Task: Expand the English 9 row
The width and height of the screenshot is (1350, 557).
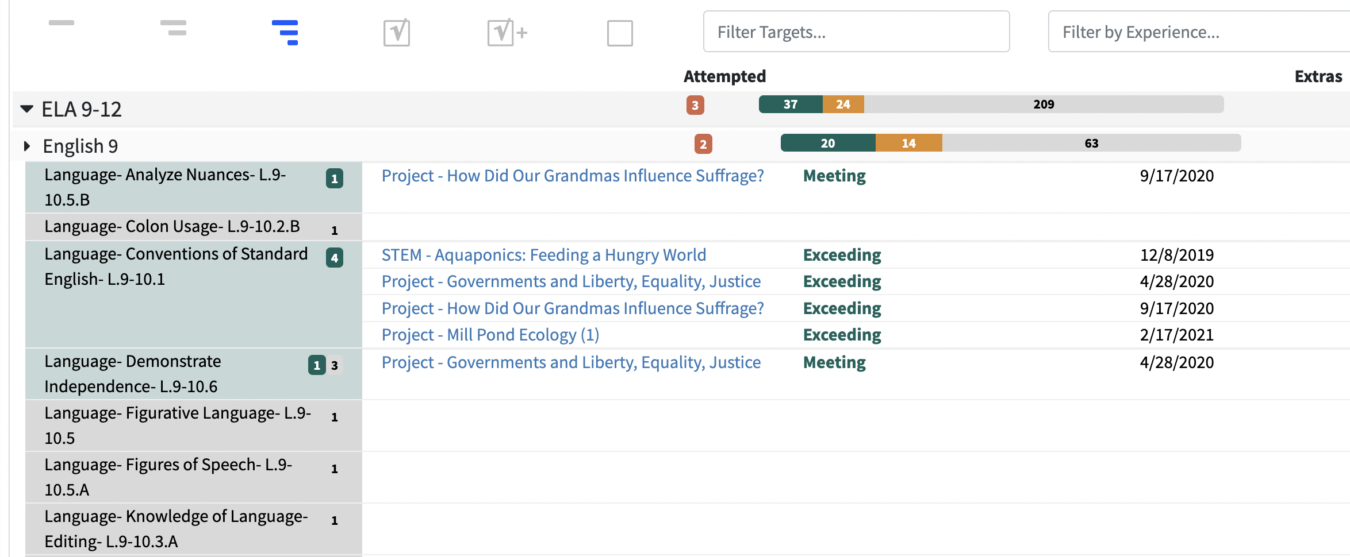Action: click(x=26, y=146)
